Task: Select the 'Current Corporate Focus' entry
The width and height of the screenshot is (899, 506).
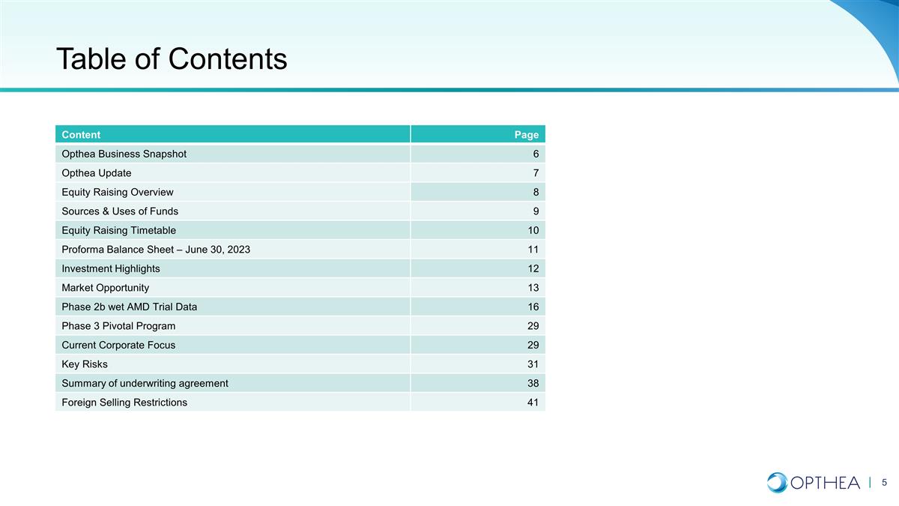Action: 118,345
